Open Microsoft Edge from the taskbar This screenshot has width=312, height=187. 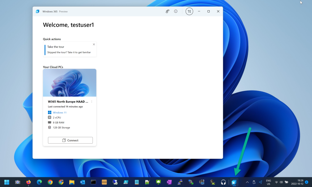pyautogui.click(x=39, y=182)
